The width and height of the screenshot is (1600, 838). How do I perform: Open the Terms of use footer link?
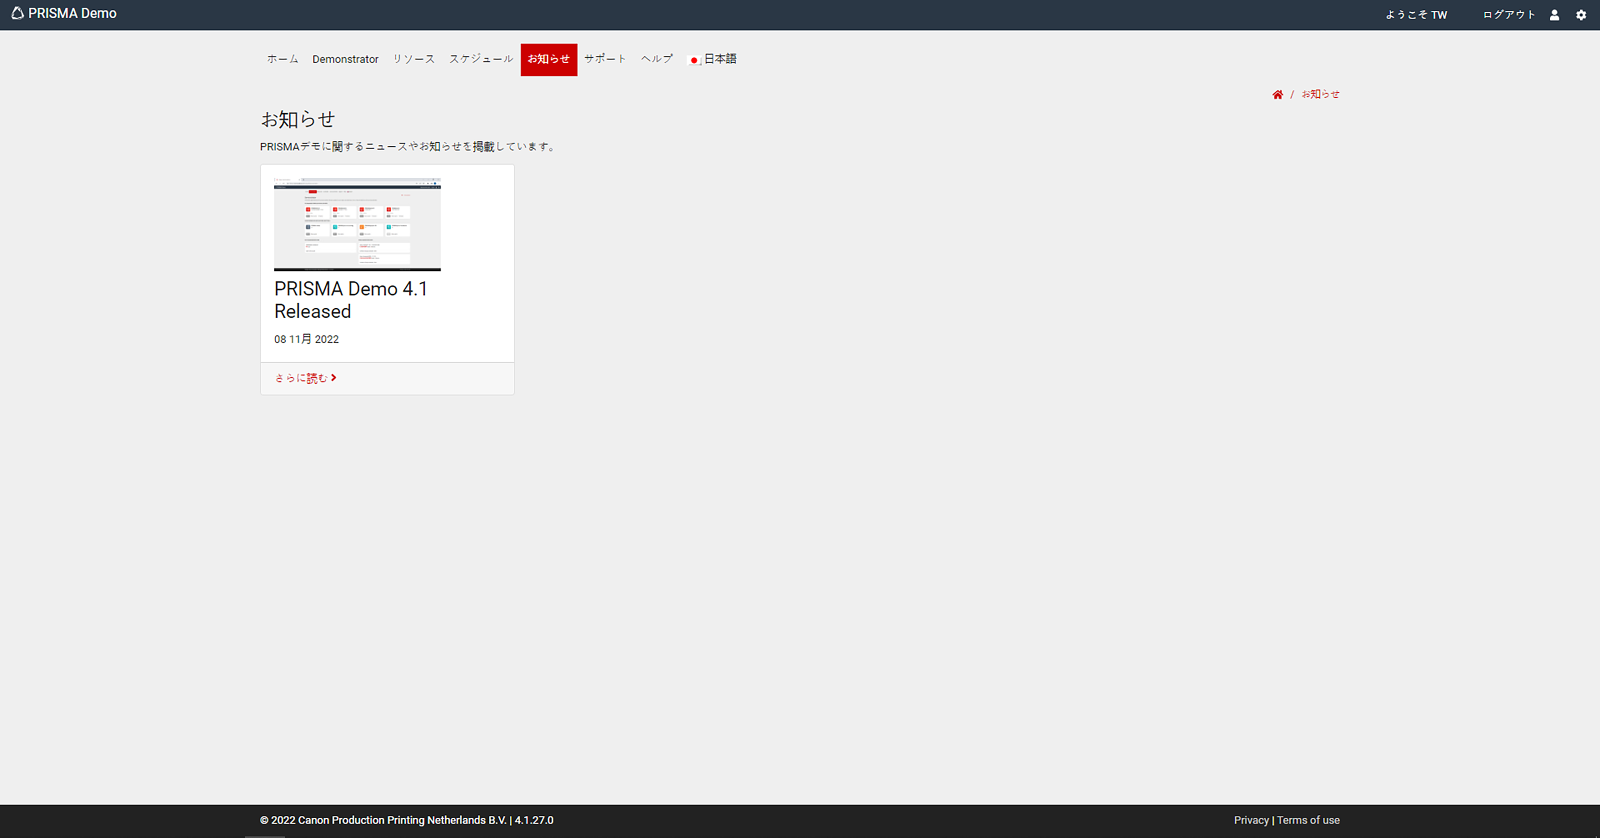click(1308, 820)
